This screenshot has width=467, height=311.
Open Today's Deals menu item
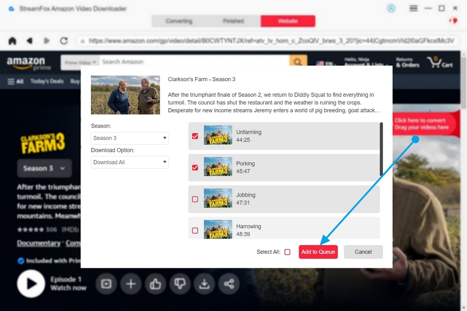click(47, 81)
